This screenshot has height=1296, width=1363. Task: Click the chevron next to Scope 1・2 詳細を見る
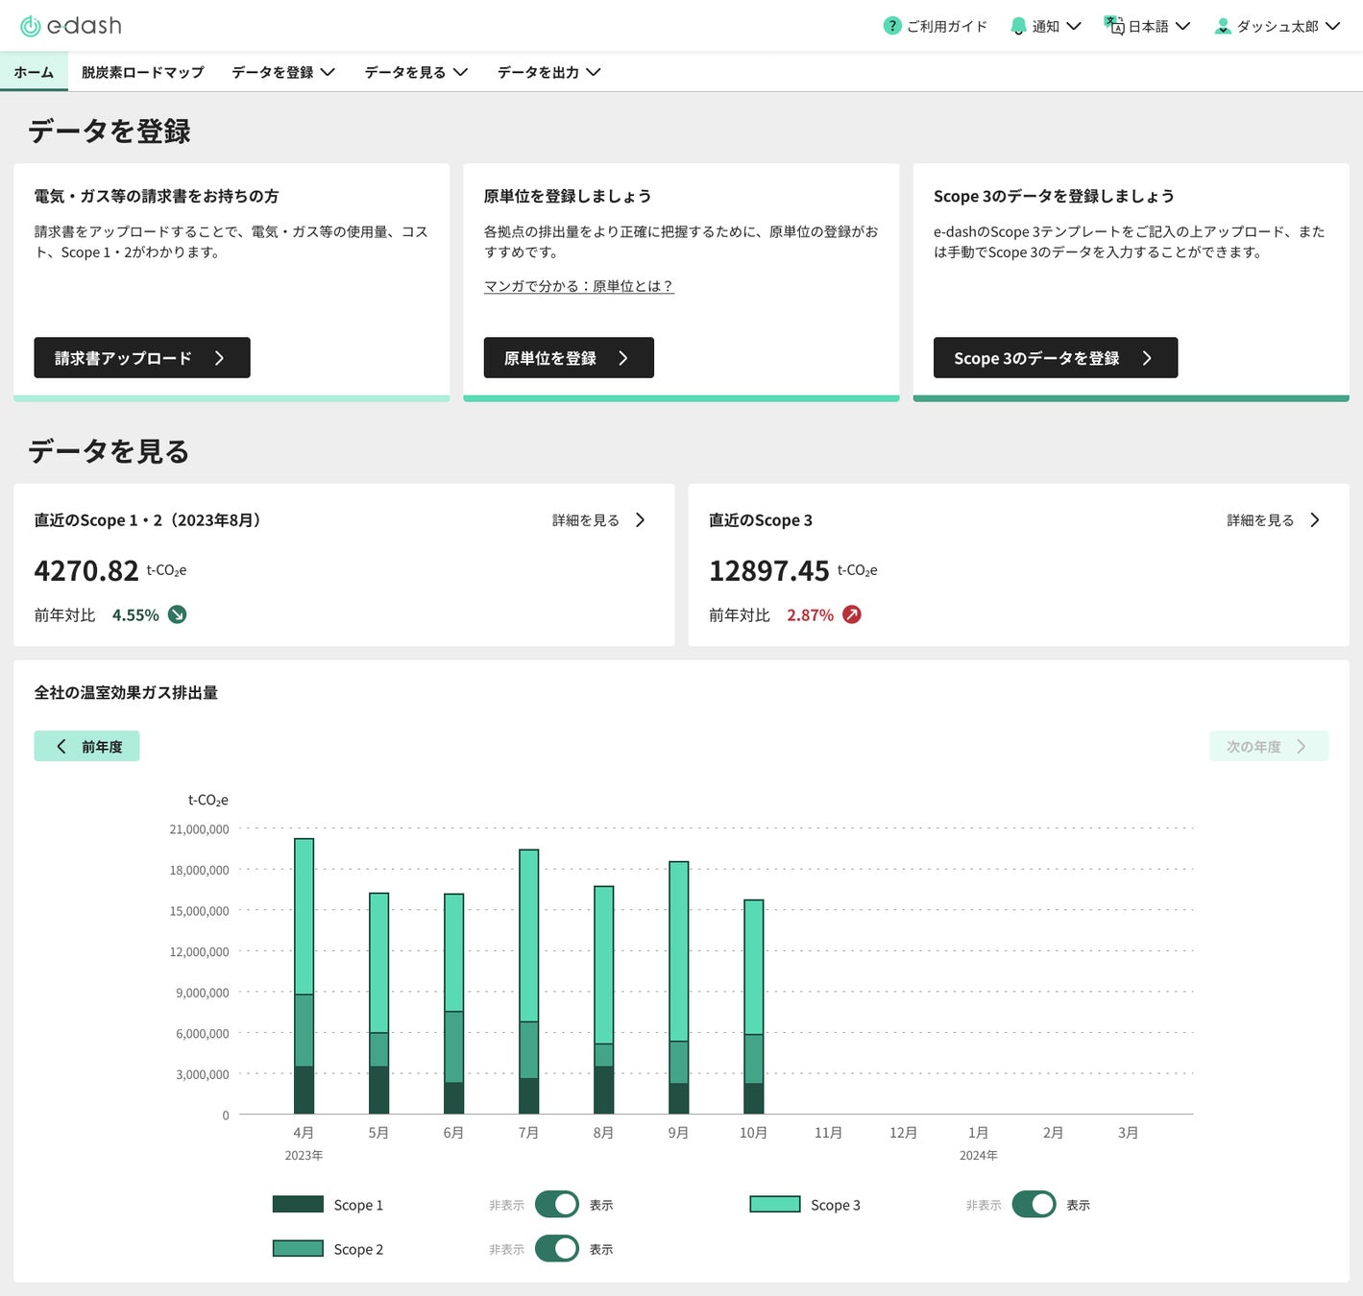click(x=641, y=519)
